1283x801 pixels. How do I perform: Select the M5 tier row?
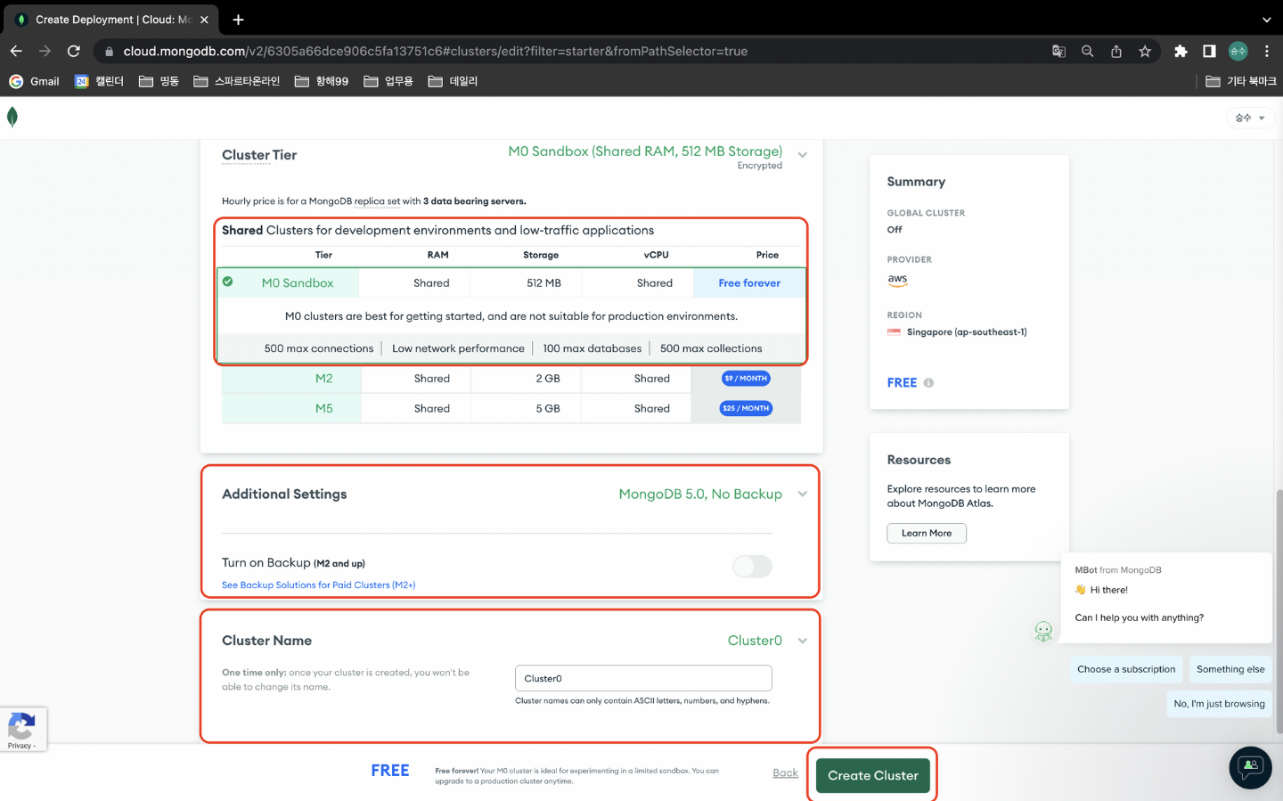(511, 409)
